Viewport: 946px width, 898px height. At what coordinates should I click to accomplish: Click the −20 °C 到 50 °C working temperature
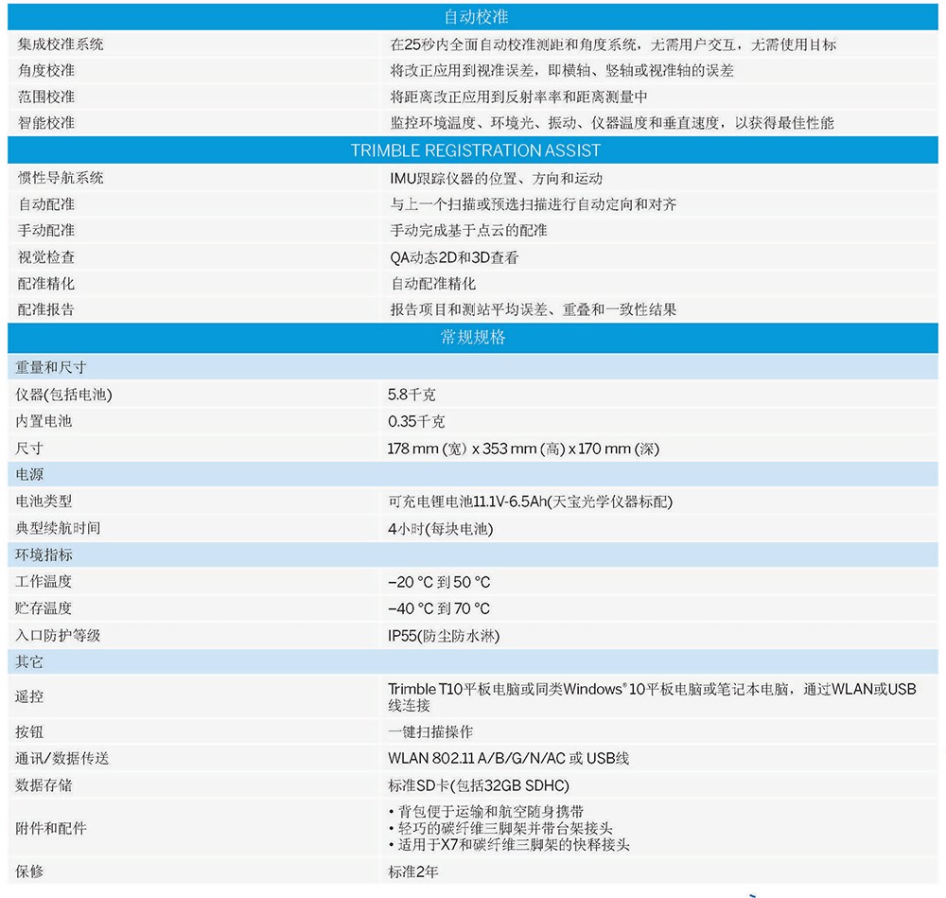439,582
